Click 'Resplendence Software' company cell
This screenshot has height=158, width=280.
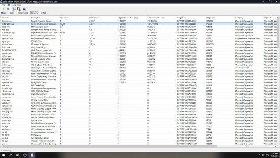[248, 39]
